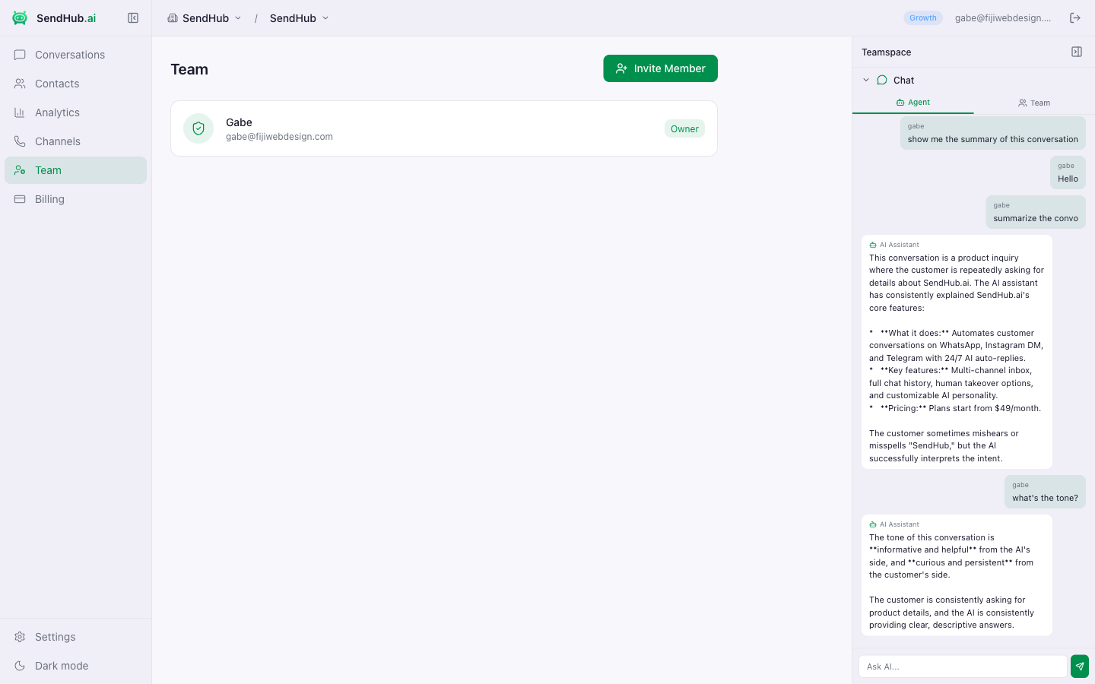Viewport: 1095px width, 684px height.
Task: Open the second SendHub project dropdown
Action: click(x=300, y=18)
